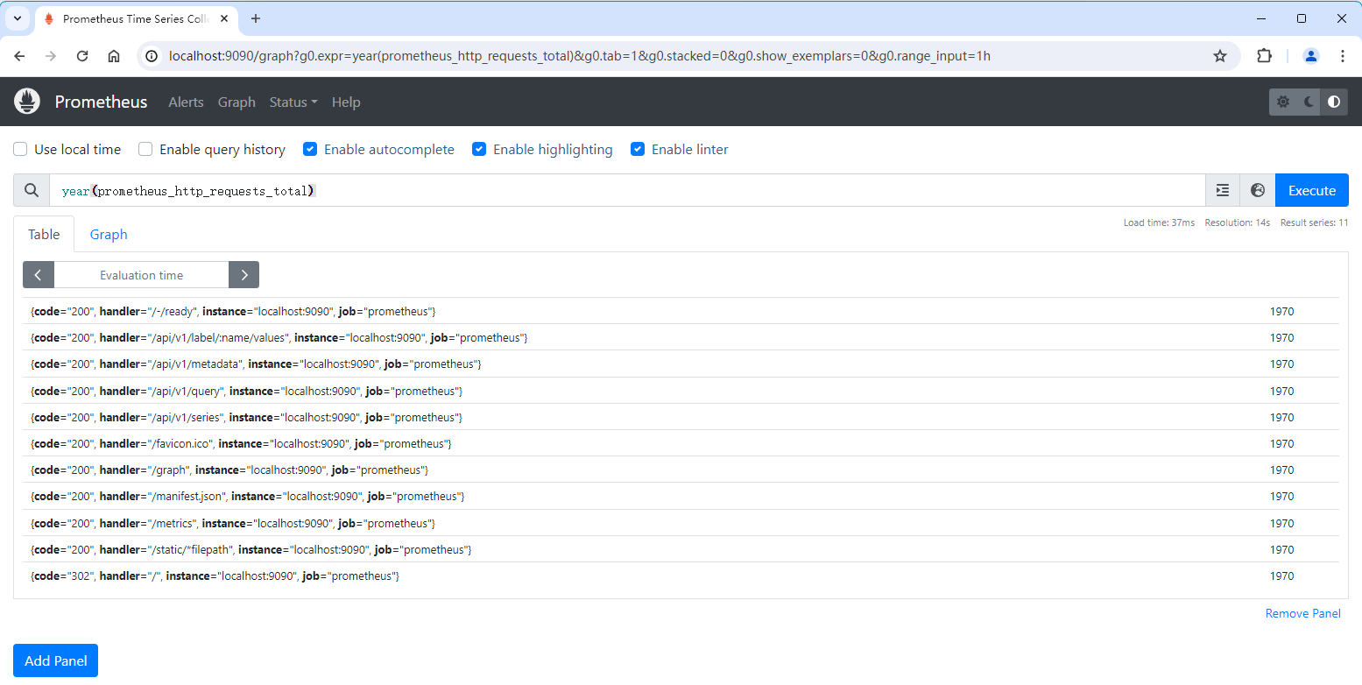Image resolution: width=1362 pixels, height=685 pixels.
Task: Click the browser forward arrow
Action: pyautogui.click(x=51, y=56)
